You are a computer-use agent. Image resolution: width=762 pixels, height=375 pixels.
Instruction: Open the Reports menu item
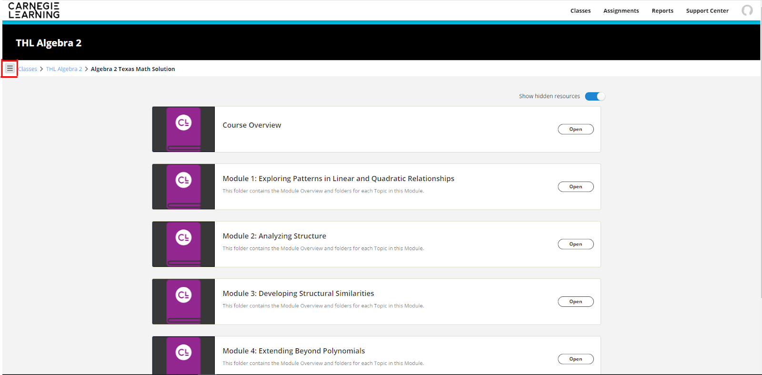pyautogui.click(x=662, y=11)
